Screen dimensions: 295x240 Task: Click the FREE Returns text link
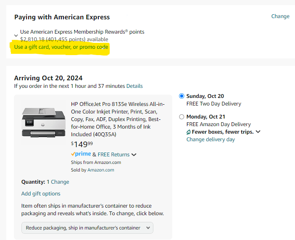pyautogui.click(x=114, y=155)
